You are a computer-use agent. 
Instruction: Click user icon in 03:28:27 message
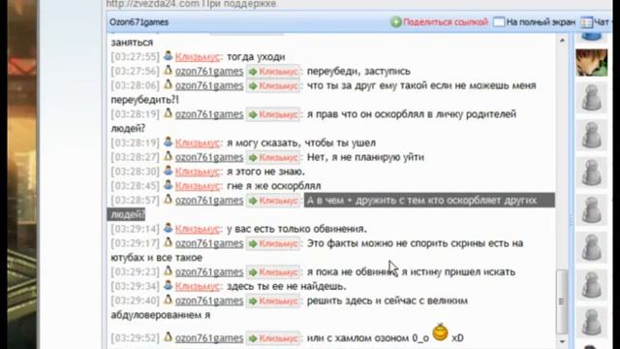click(168, 156)
